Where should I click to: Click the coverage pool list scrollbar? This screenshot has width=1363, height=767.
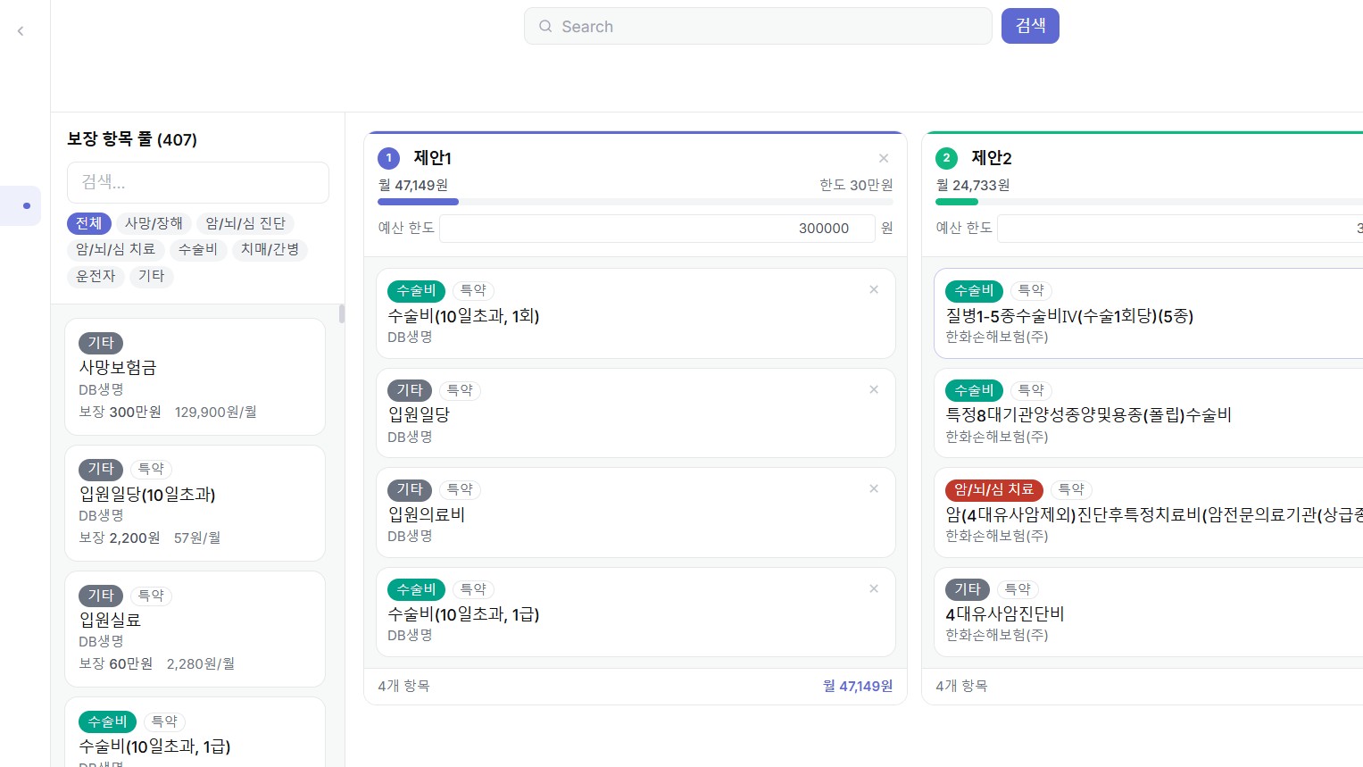341,314
